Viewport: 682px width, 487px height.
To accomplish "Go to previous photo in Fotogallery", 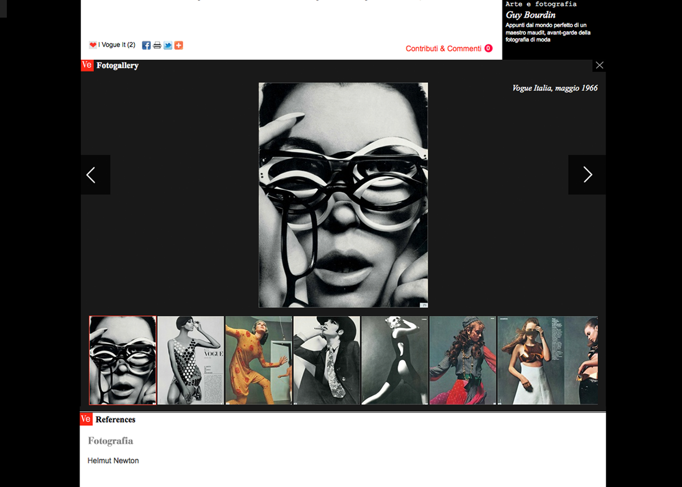I will [95, 175].
